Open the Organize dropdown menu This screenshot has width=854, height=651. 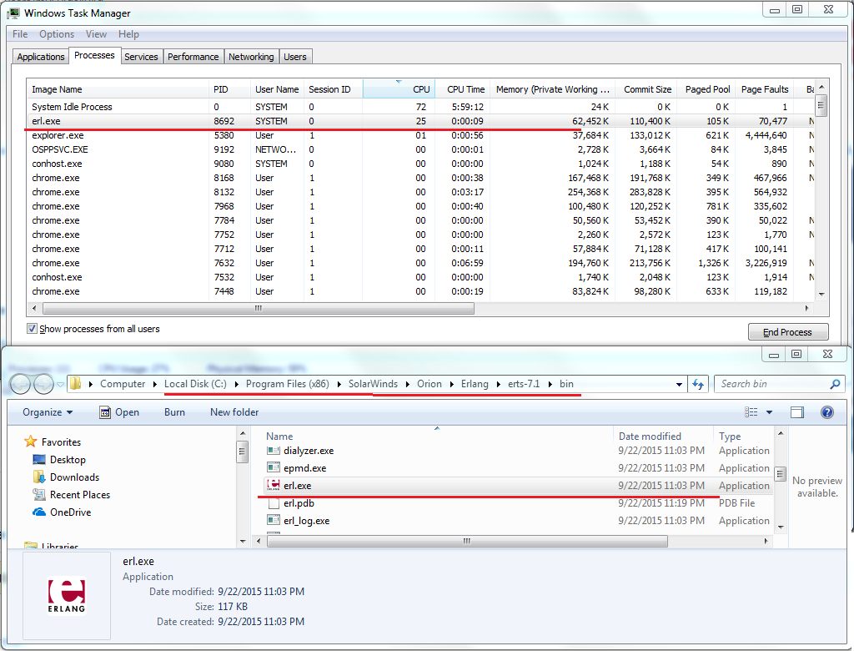(48, 412)
